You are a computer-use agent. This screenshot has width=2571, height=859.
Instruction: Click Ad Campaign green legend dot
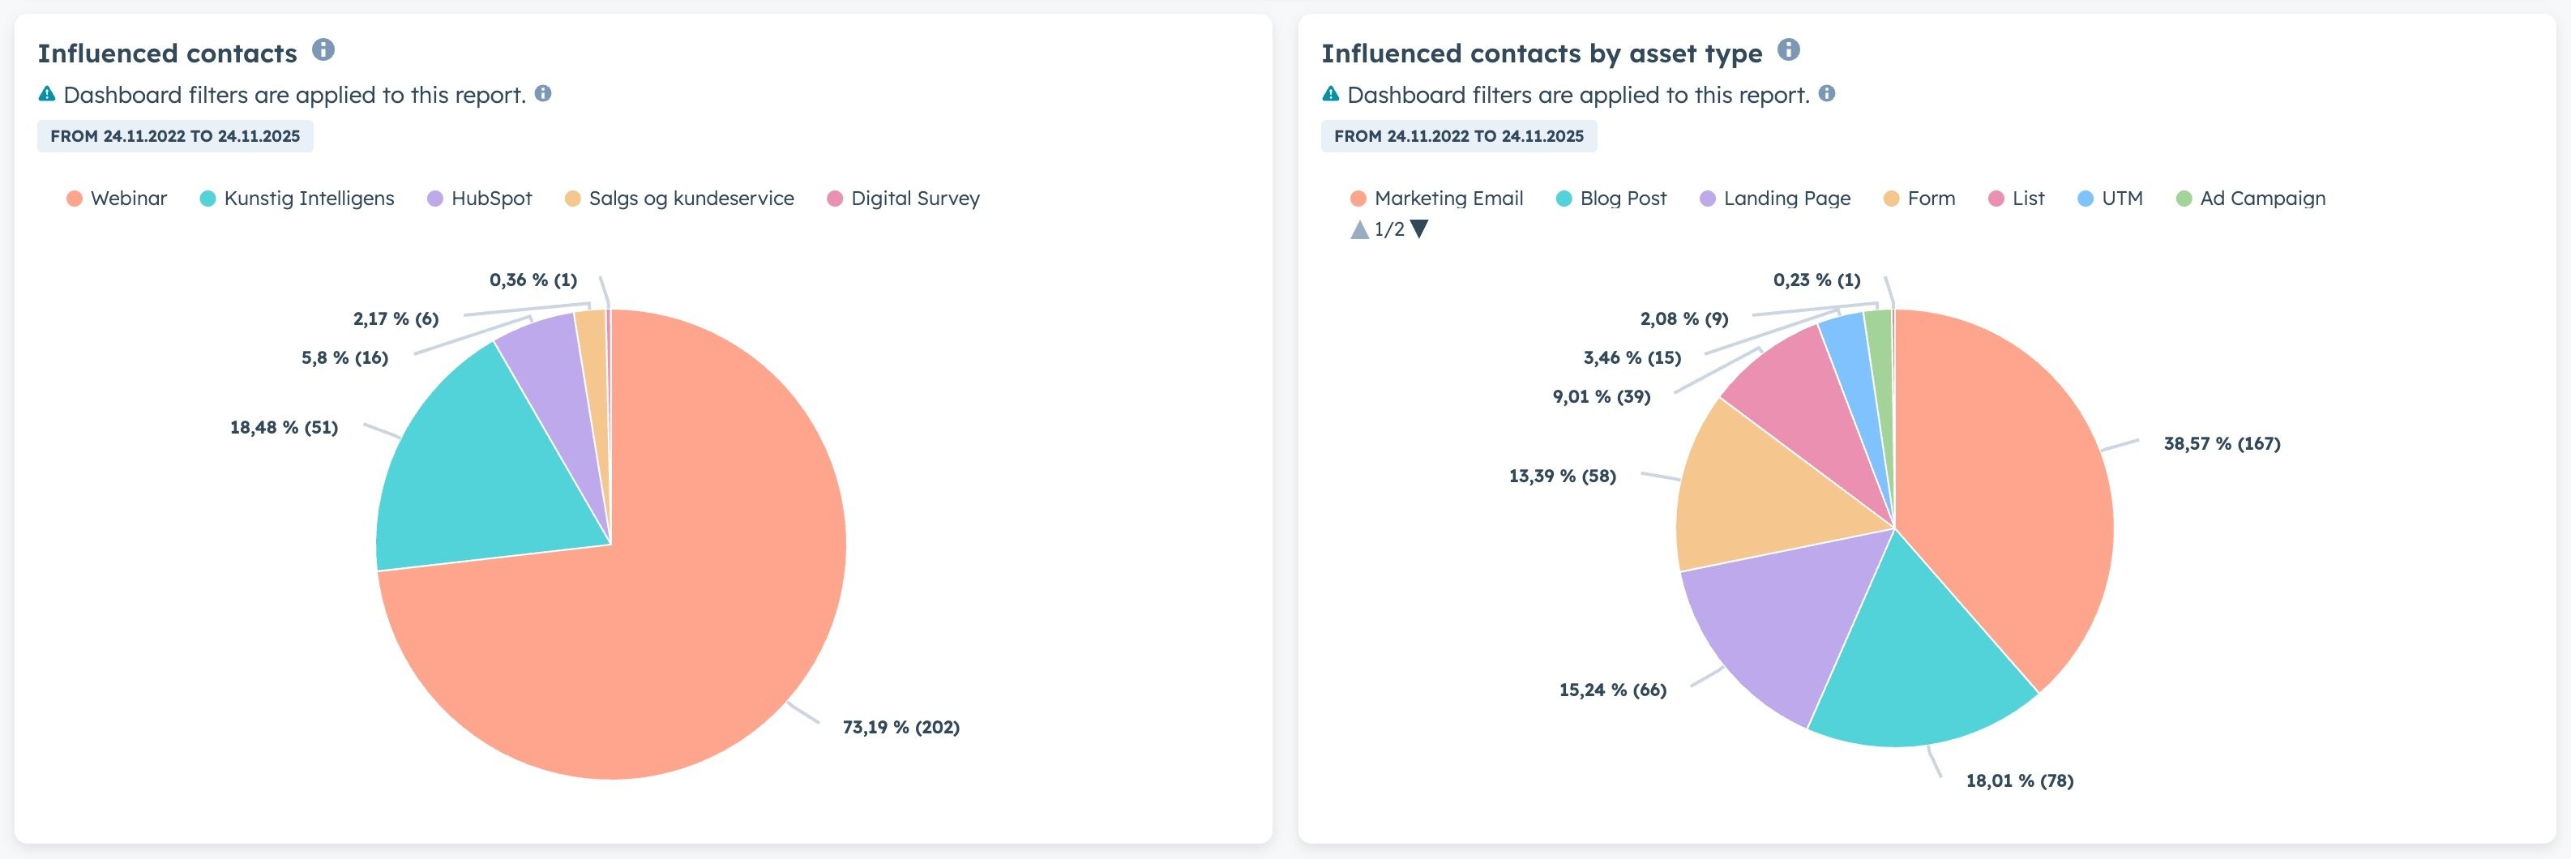pyautogui.click(x=2184, y=199)
